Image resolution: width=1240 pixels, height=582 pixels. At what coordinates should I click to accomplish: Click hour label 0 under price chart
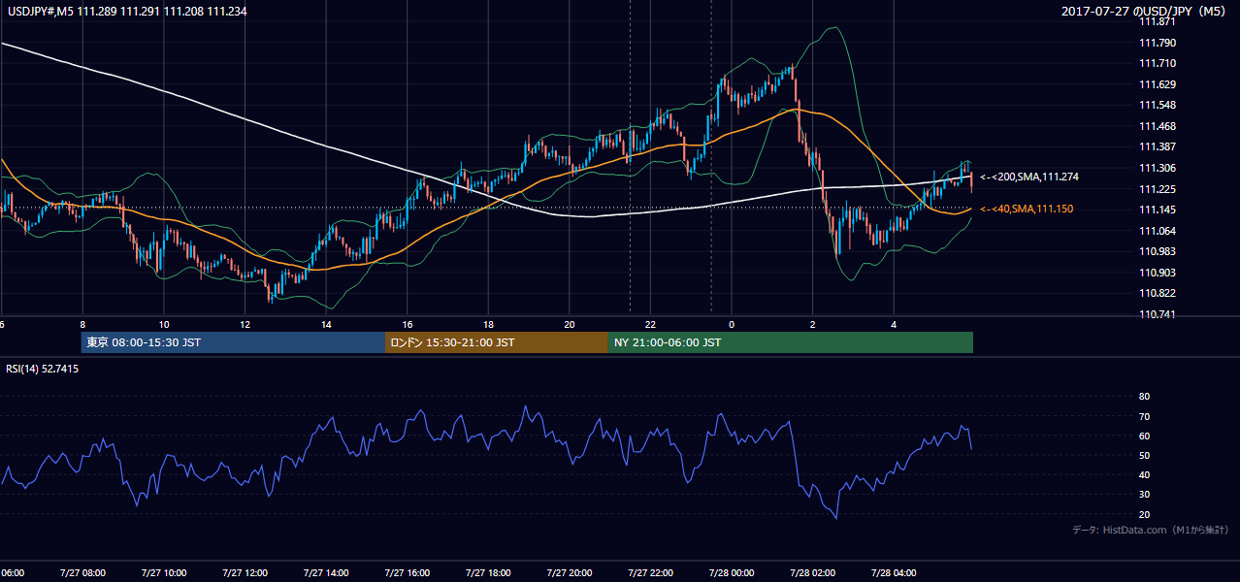(732, 324)
